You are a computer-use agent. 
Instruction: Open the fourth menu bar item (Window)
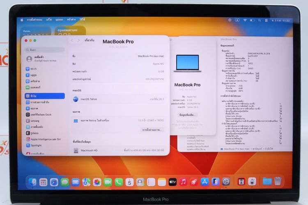pyautogui.click(x=71, y=20)
